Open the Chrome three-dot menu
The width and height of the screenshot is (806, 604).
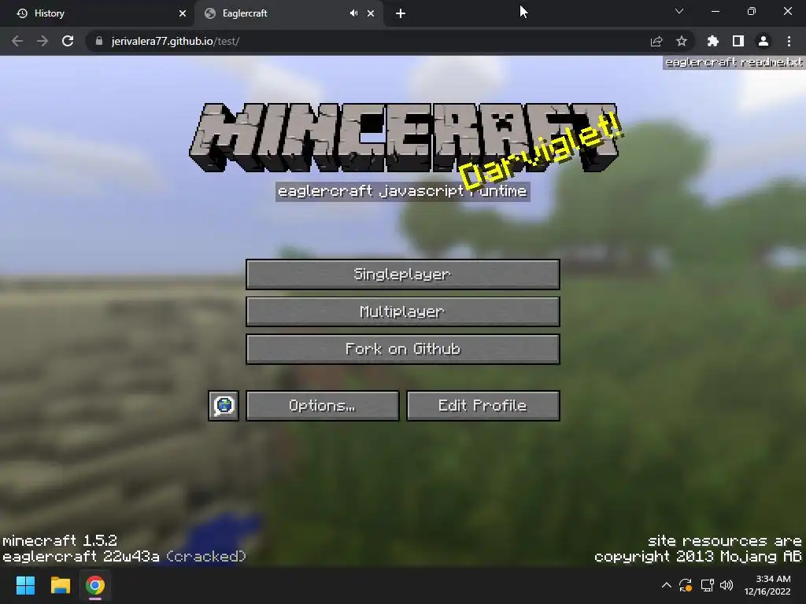[x=789, y=41]
